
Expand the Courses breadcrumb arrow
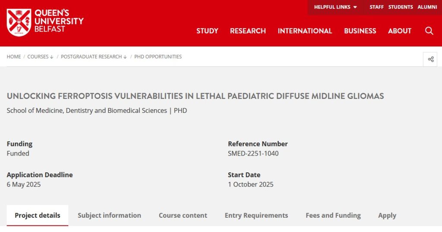(x=52, y=57)
